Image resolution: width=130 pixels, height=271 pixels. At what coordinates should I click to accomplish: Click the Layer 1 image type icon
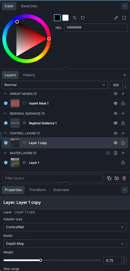[24, 163]
